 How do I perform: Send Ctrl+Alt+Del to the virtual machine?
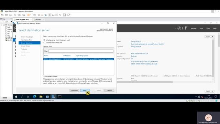(x=34, y=15)
